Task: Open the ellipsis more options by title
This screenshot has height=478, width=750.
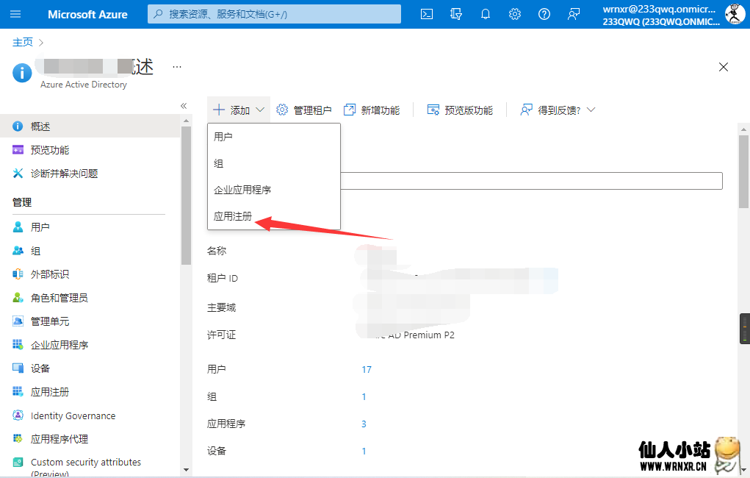Action: pos(177,67)
